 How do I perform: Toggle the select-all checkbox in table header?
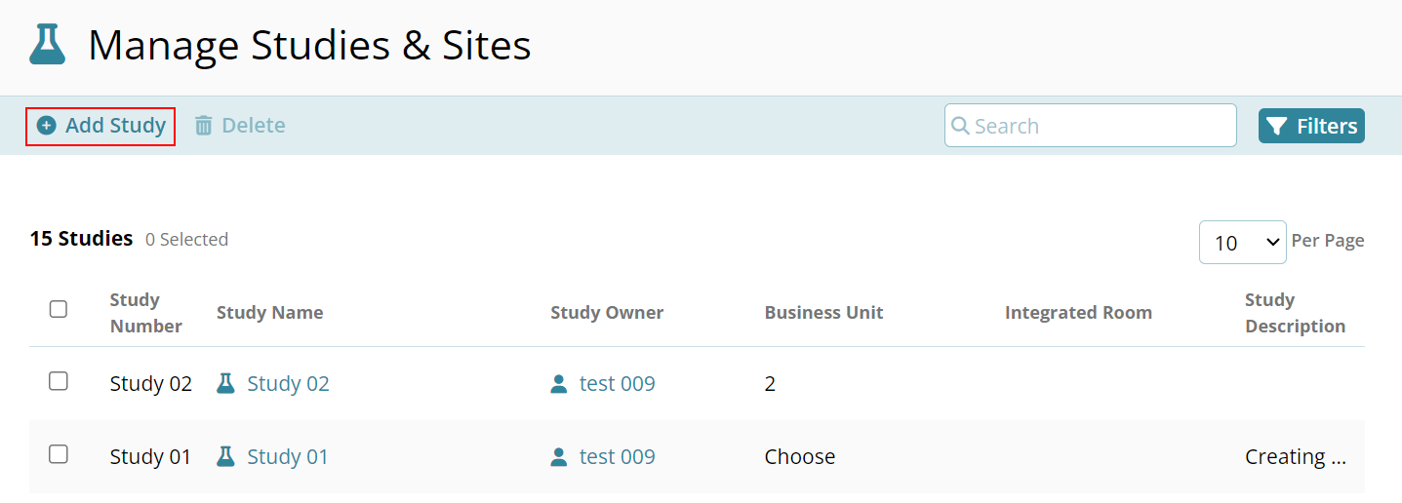[59, 309]
